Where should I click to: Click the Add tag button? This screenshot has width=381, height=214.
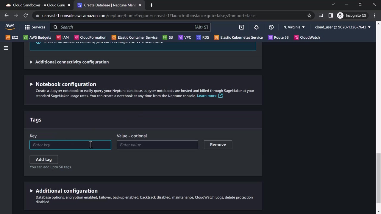coord(44,160)
